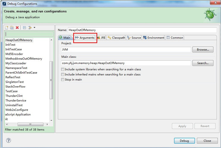Click the Debug button to launch
Image resolution: width=221 pixels, height=148 pixels.
184,141
